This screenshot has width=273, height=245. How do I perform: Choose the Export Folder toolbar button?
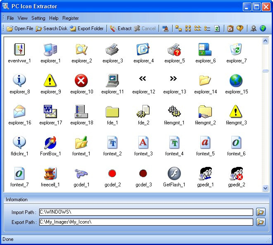click(x=87, y=29)
